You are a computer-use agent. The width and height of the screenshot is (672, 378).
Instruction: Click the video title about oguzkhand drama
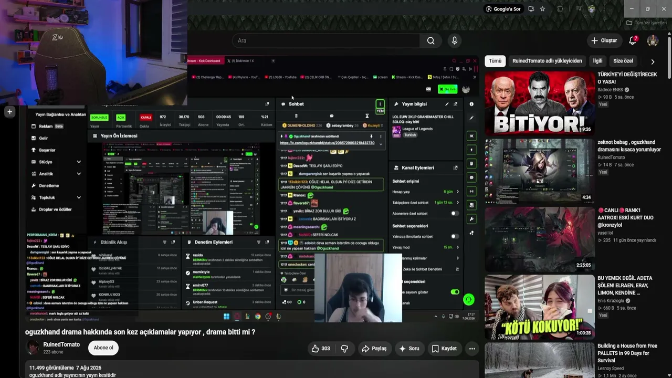[140, 332]
